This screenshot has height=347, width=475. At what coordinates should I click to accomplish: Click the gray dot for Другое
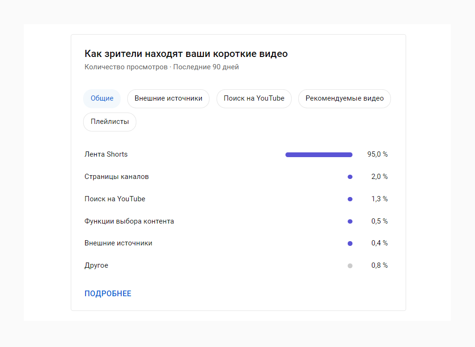coord(350,266)
